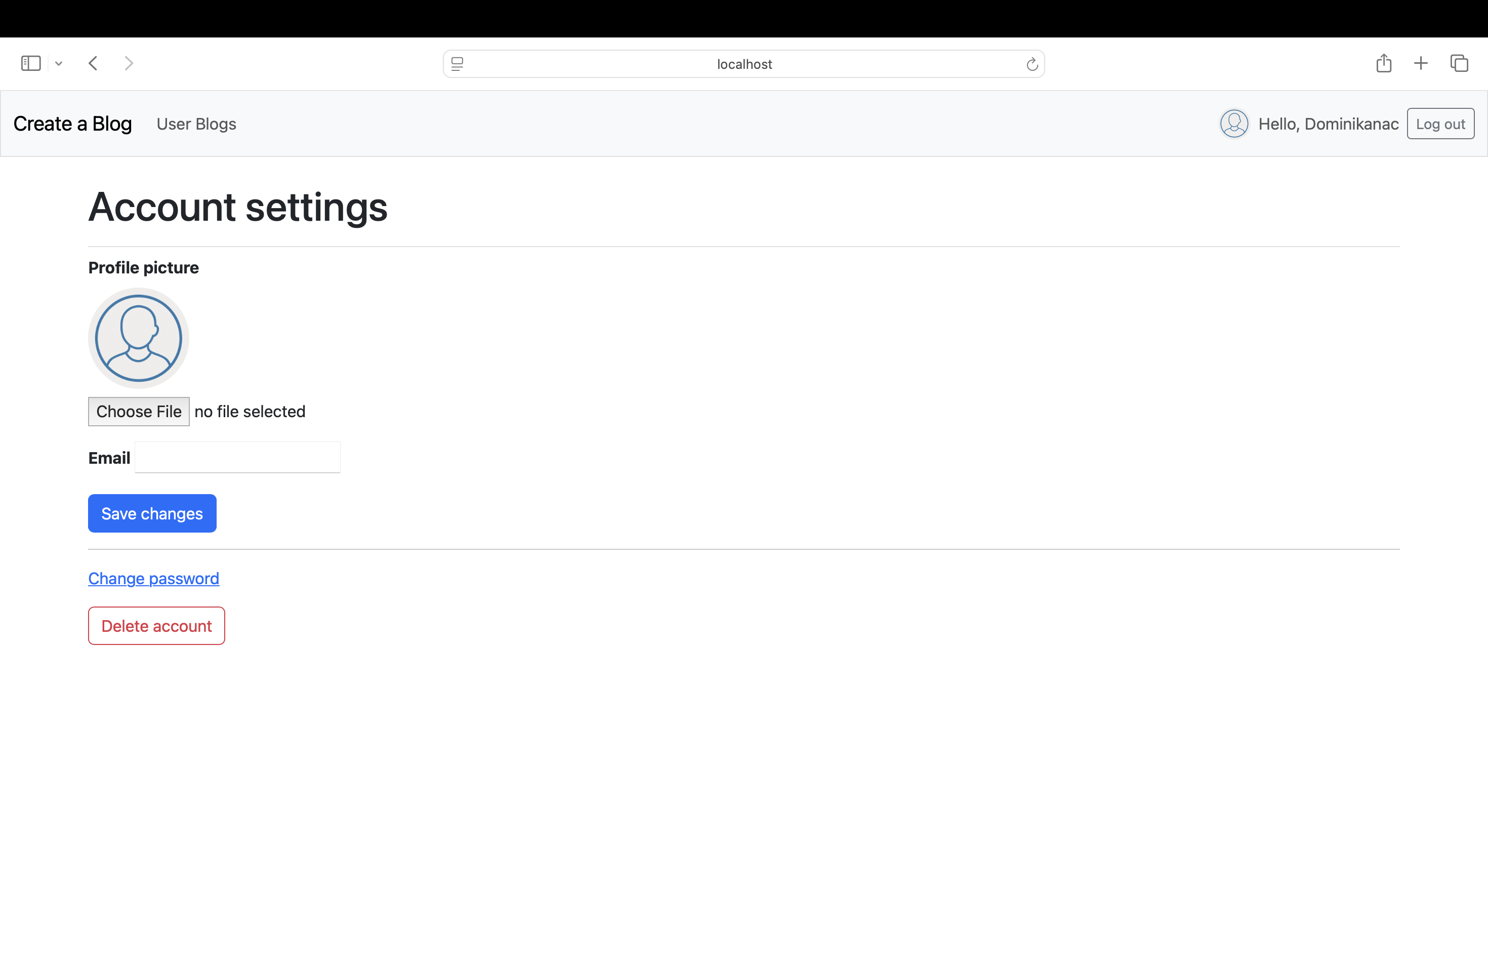Open a new browser tab
Viewport: 1488px width, 968px height.
(x=1421, y=63)
